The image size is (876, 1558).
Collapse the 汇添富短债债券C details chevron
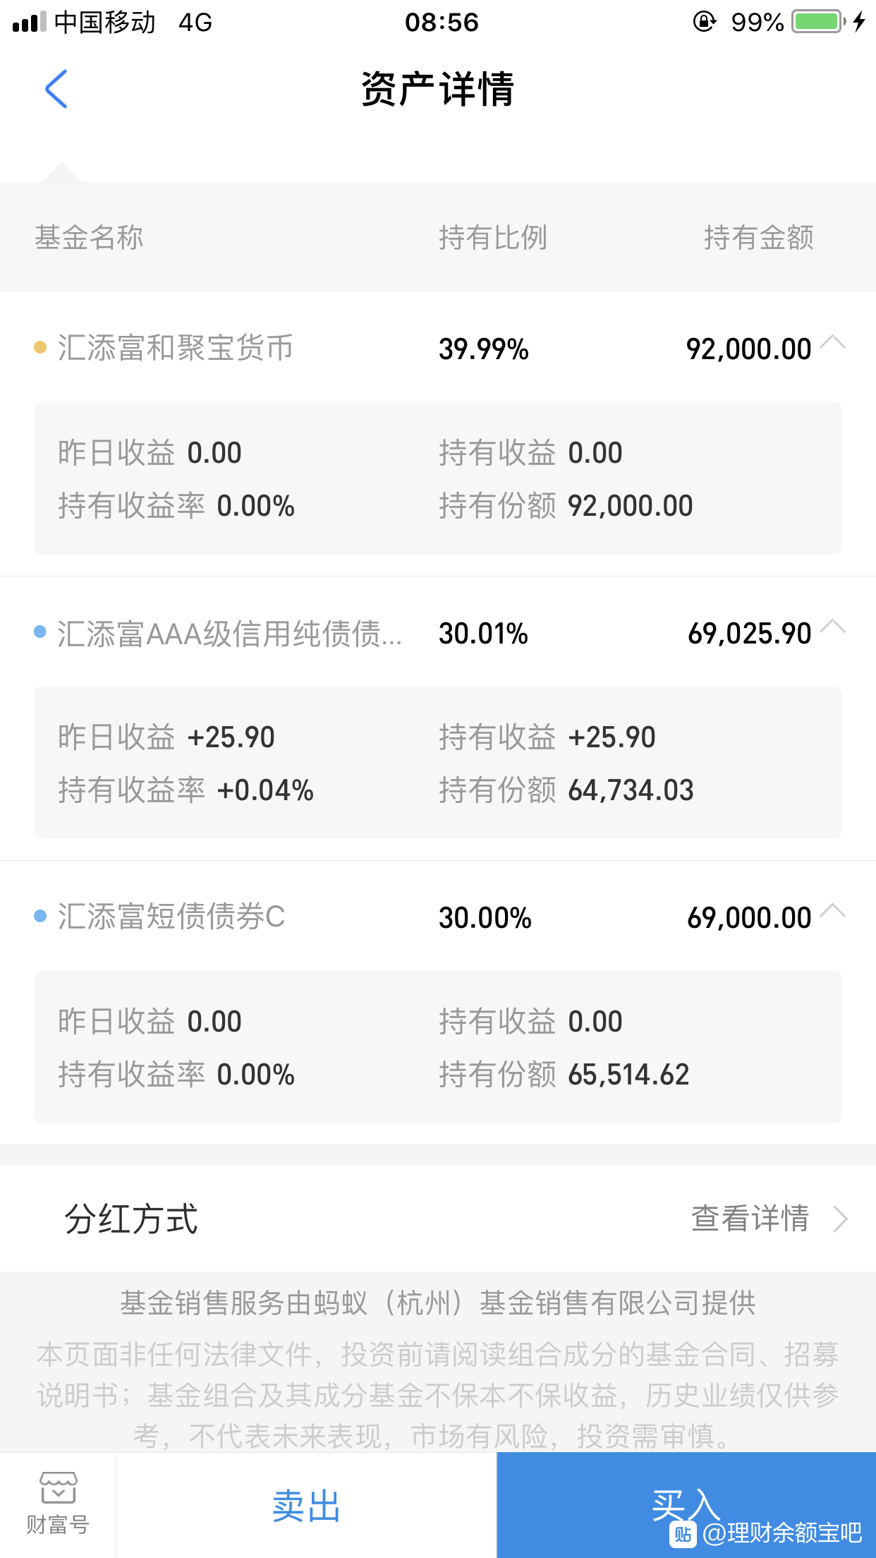[833, 911]
